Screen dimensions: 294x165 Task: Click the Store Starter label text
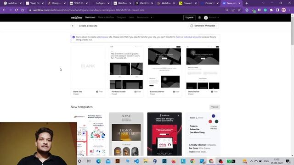coord(194,92)
